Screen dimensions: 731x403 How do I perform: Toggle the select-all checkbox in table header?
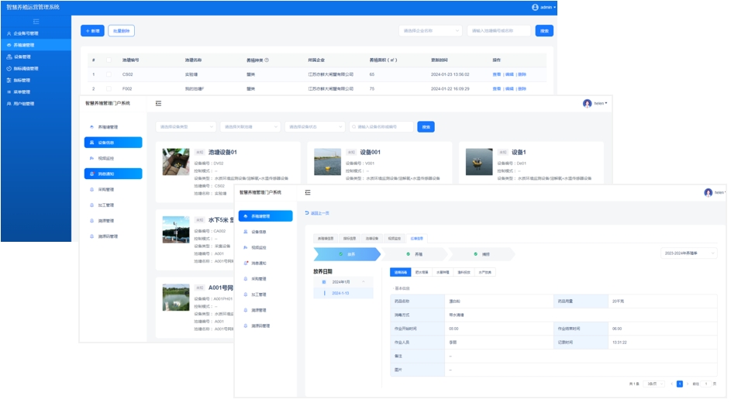pos(109,60)
